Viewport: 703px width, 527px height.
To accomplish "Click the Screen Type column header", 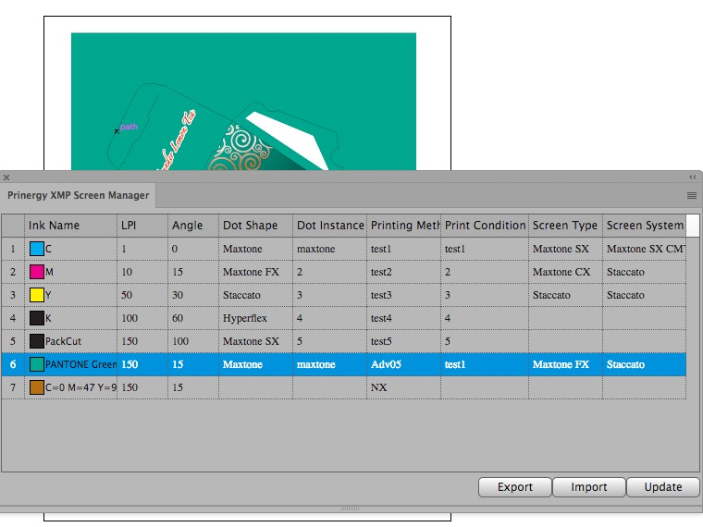I will 564,226.
